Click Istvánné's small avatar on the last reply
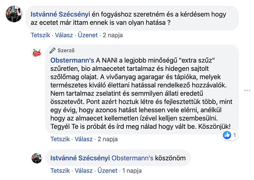Viewport: 254px width, 180px height. pyautogui.click(x=37, y=158)
